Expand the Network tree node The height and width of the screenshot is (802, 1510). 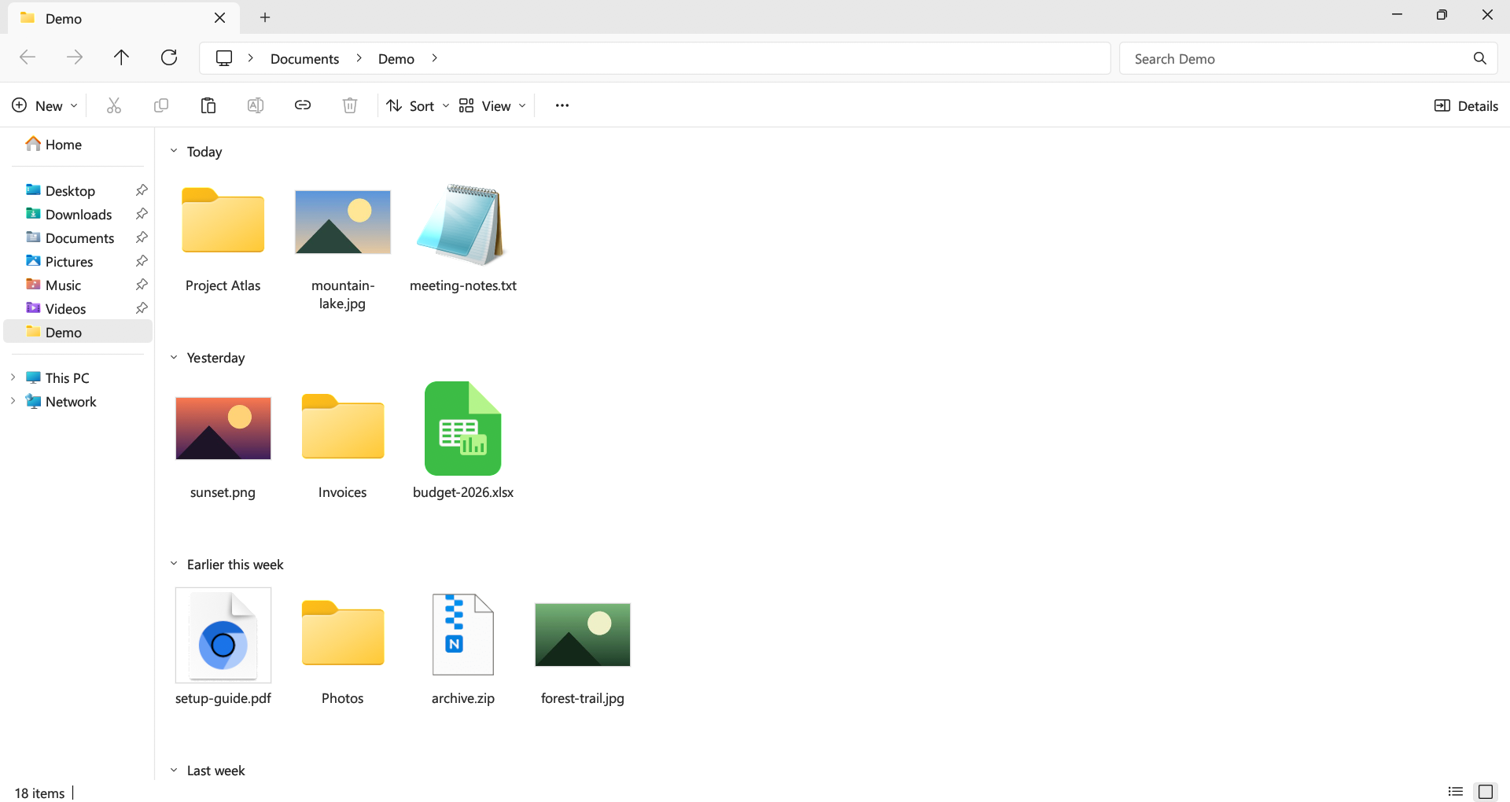[13, 401]
